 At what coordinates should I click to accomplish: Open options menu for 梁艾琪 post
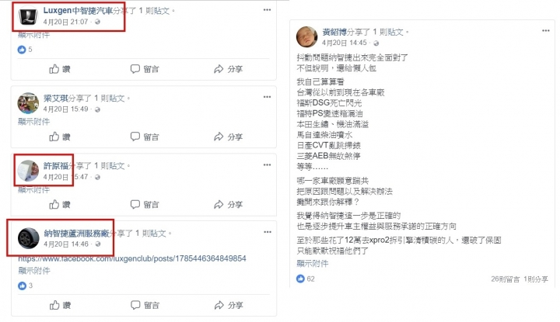click(x=267, y=97)
